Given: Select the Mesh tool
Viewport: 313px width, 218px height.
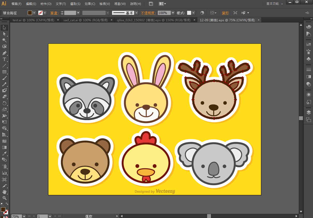Looking at the screenshot, I should (4, 141).
